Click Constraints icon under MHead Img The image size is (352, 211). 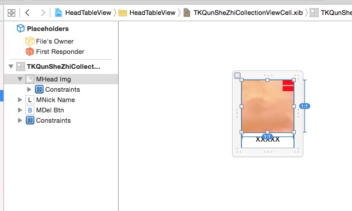pyautogui.click(x=40, y=89)
